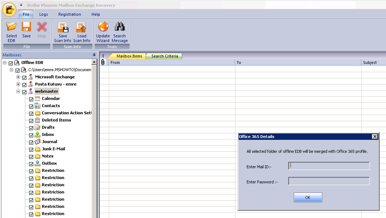This screenshot has height=218, width=386.
Task: Click the Drafts folder icon
Action: [37, 127]
